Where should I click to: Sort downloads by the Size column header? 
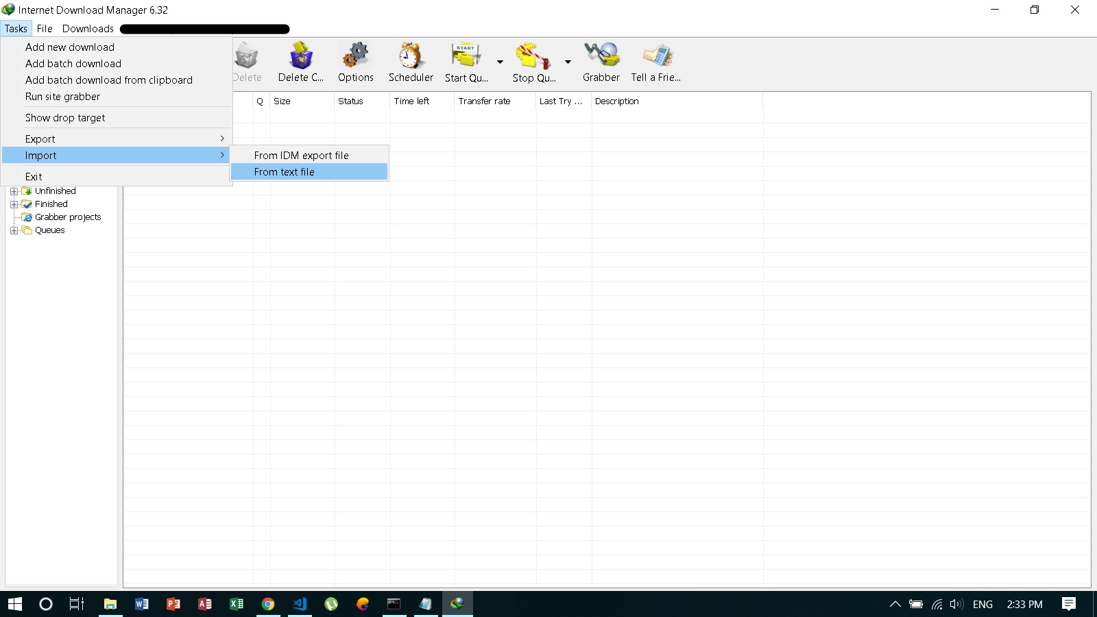(x=282, y=101)
